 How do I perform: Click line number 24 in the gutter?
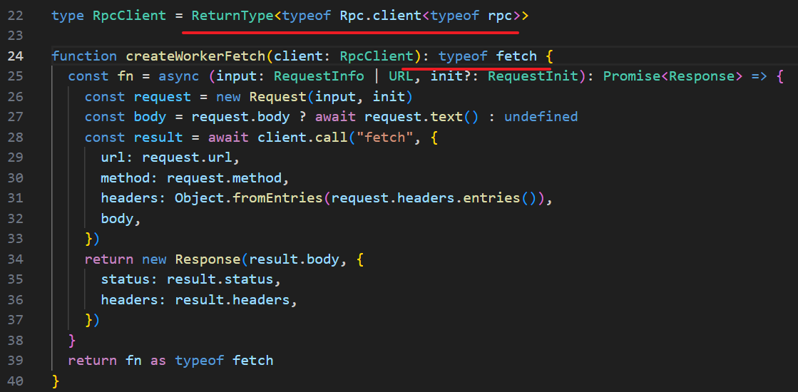[x=15, y=56]
